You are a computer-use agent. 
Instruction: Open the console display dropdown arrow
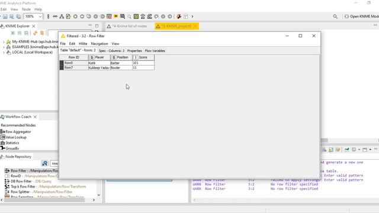click(359, 150)
